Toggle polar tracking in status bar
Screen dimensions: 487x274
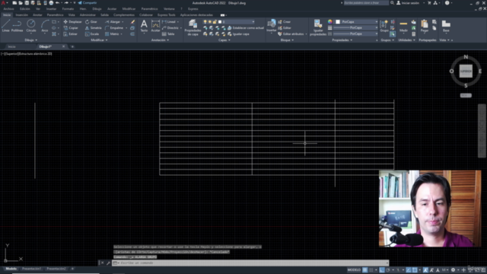point(388,270)
